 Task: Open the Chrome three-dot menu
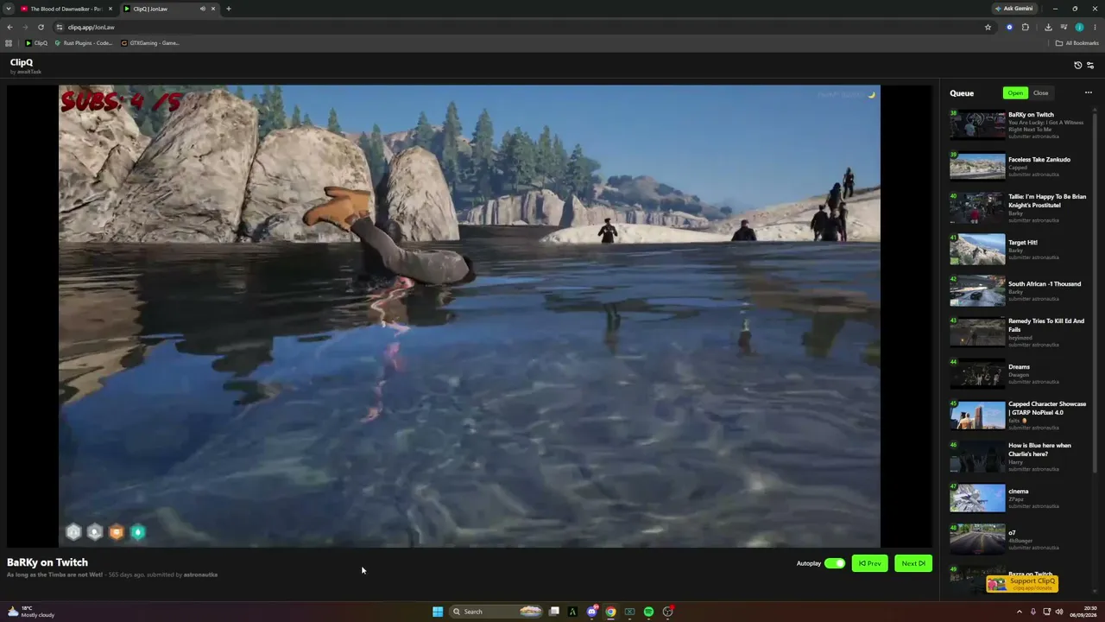(x=1095, y=27)
